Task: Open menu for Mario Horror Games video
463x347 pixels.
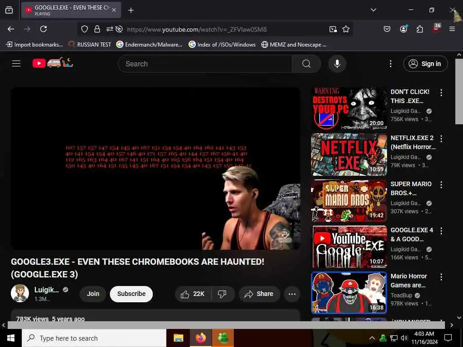Action: tap(441, 277)
